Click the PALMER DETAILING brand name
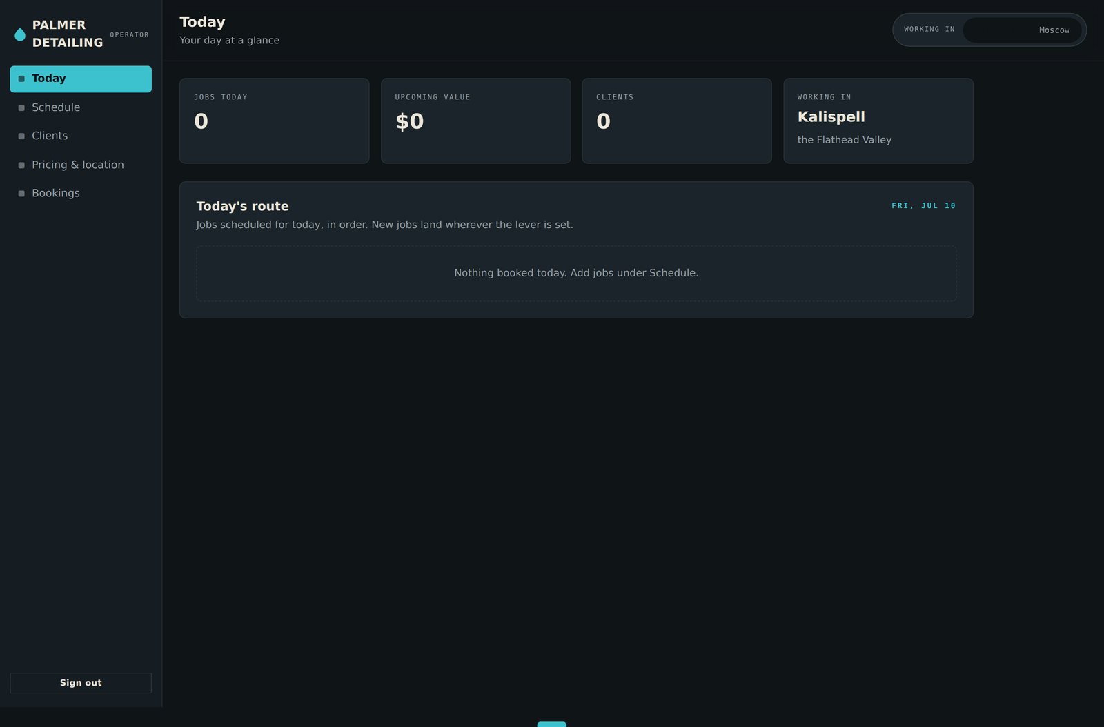The width and height of the screenshot is (1104, 727). click(x=68, y=34)
